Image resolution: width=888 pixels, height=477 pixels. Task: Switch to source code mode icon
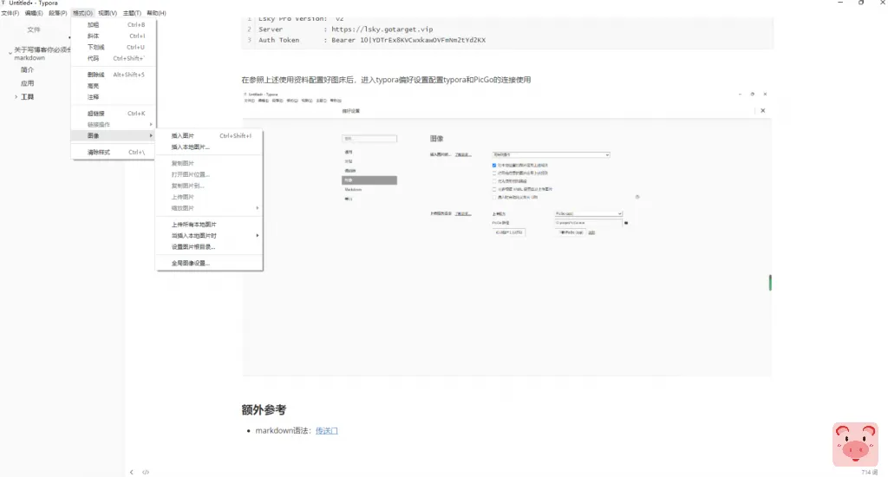[x=146, y=472]
